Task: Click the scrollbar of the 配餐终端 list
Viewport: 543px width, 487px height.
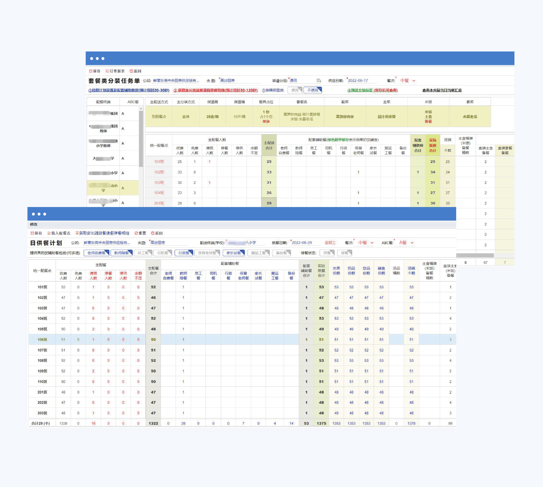Action: point(141,139)
